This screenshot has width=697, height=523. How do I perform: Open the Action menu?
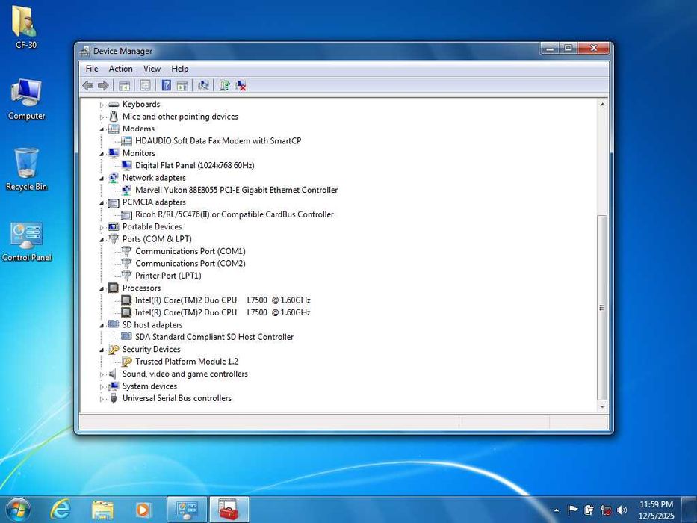click(x=120, y=69)
